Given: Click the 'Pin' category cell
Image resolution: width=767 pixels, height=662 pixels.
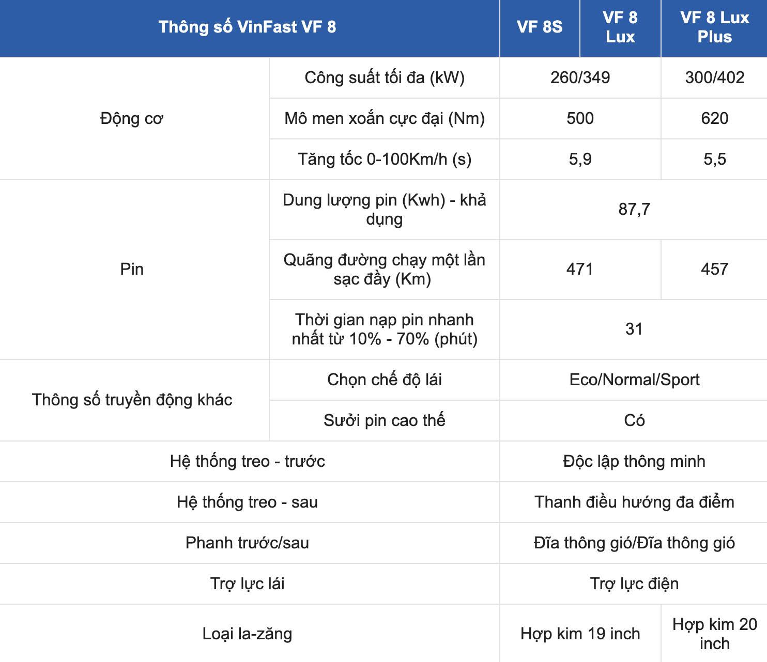Looking at the screenshot, I should click(132, 269).
